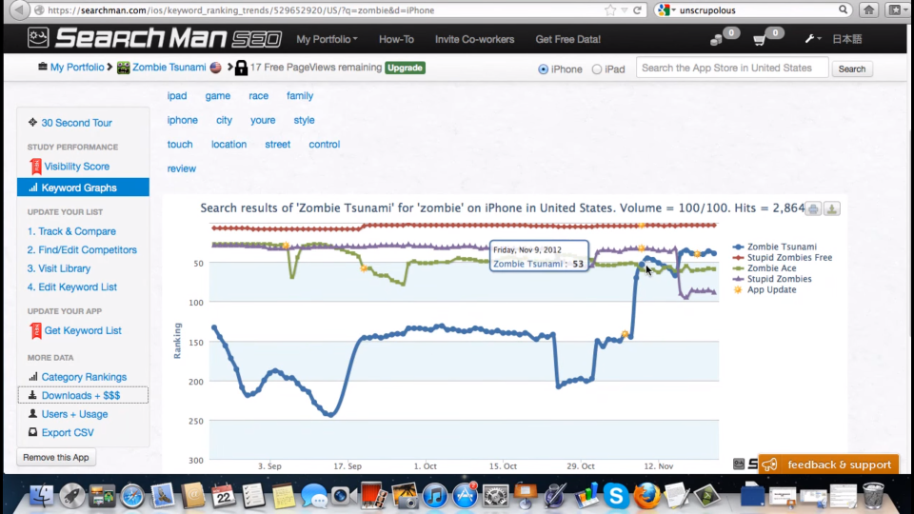Go to browser home page
This screenshot has height=514, width=914.
pos(868,10)
